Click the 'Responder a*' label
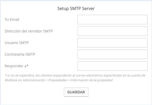 [17, 66]
